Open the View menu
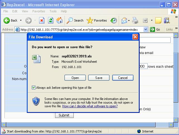 pos(25,11)
